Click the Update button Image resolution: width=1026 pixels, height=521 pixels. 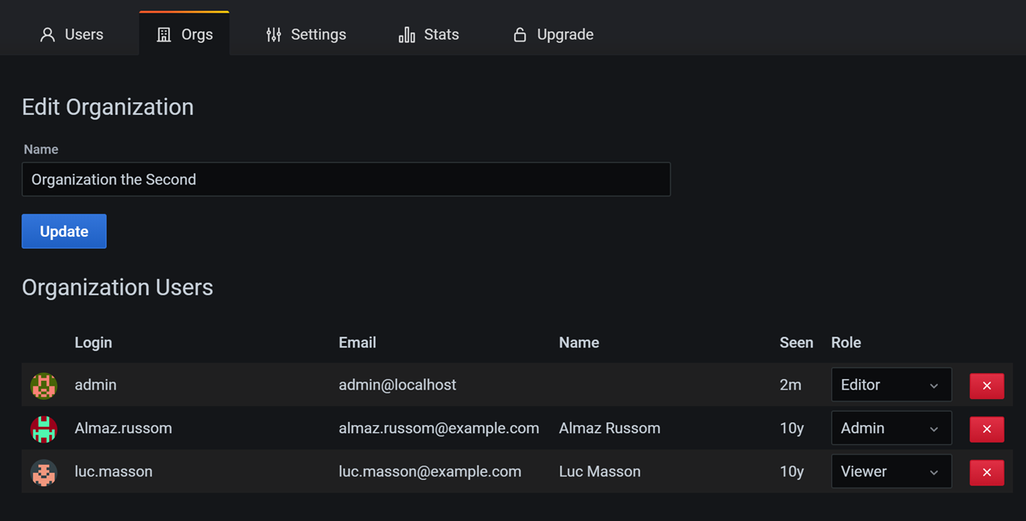(x=64, y=231)
